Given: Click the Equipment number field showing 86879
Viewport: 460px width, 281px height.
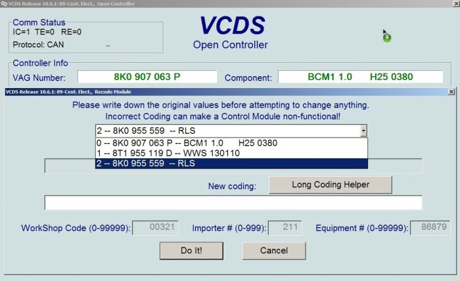Looking at the screenshot, I should coord(430,228).
